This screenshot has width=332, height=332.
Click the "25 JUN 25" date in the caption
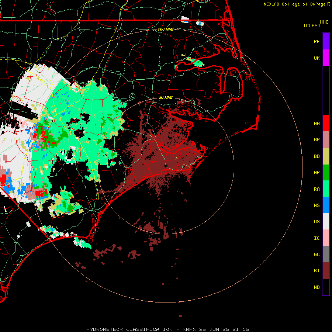click(217, 329)
